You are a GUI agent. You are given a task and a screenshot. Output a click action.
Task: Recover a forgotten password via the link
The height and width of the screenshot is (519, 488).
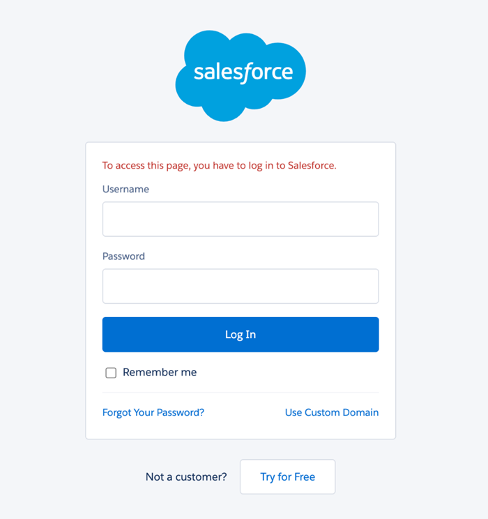point(153,412)
